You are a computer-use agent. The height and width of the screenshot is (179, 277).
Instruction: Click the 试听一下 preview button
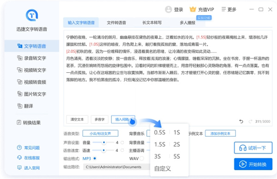[253, 148]
